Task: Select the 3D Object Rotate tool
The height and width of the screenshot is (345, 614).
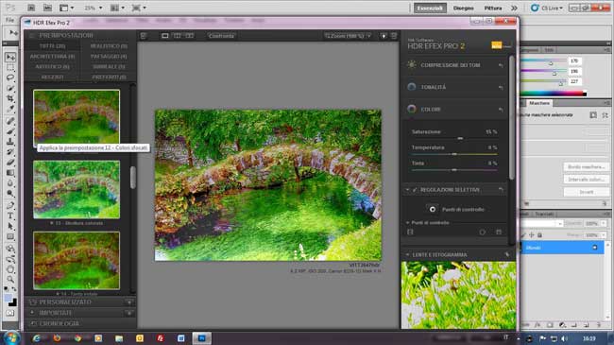Action: pyautogui.click(x=10, y=249)
